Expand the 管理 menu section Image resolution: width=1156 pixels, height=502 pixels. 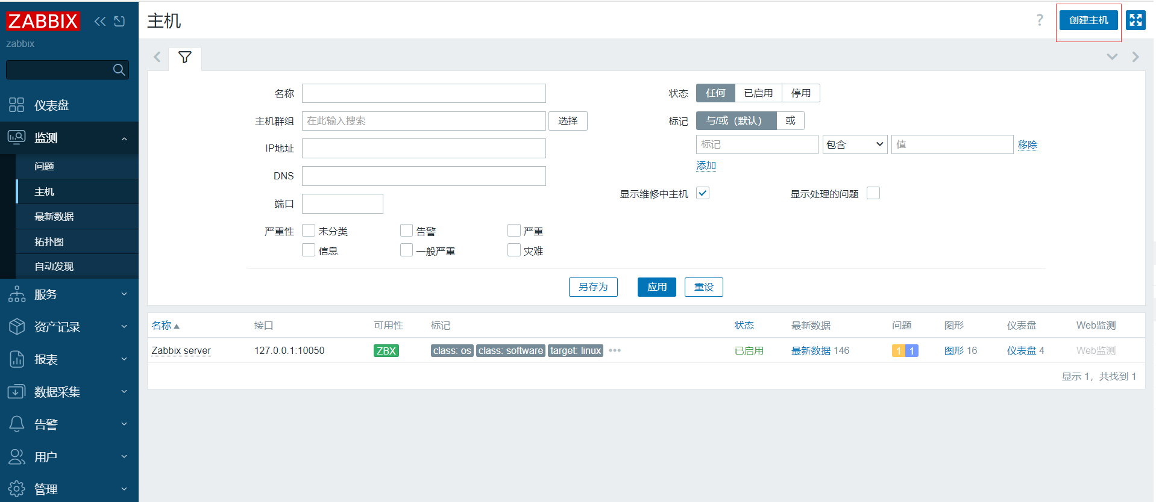pos(124,489)
